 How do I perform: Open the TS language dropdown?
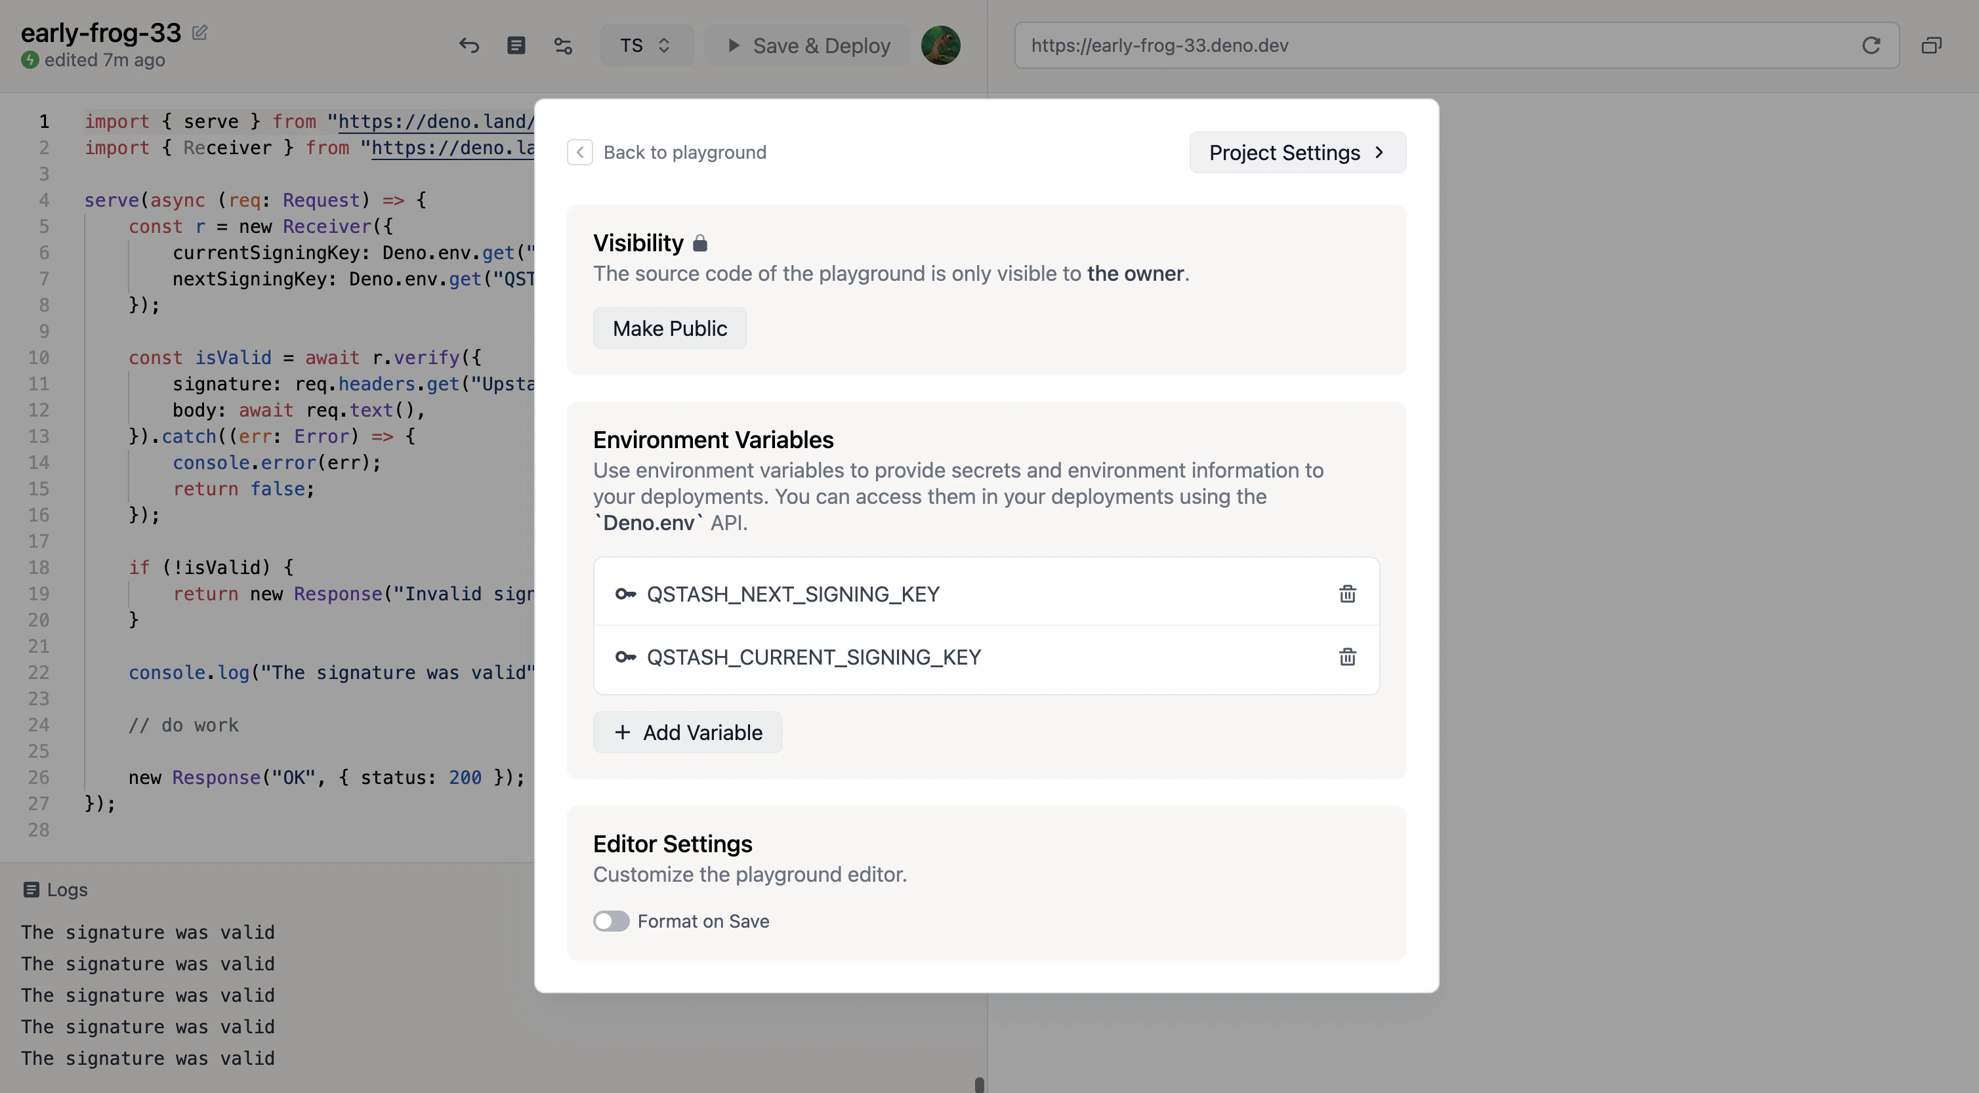tap(646, 45)
